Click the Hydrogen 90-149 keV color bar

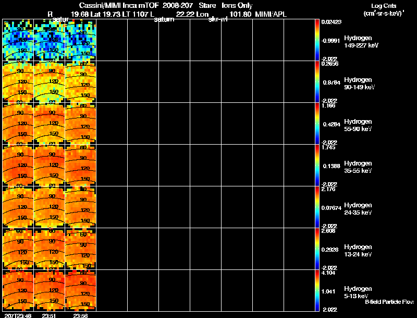click(317, 81)
